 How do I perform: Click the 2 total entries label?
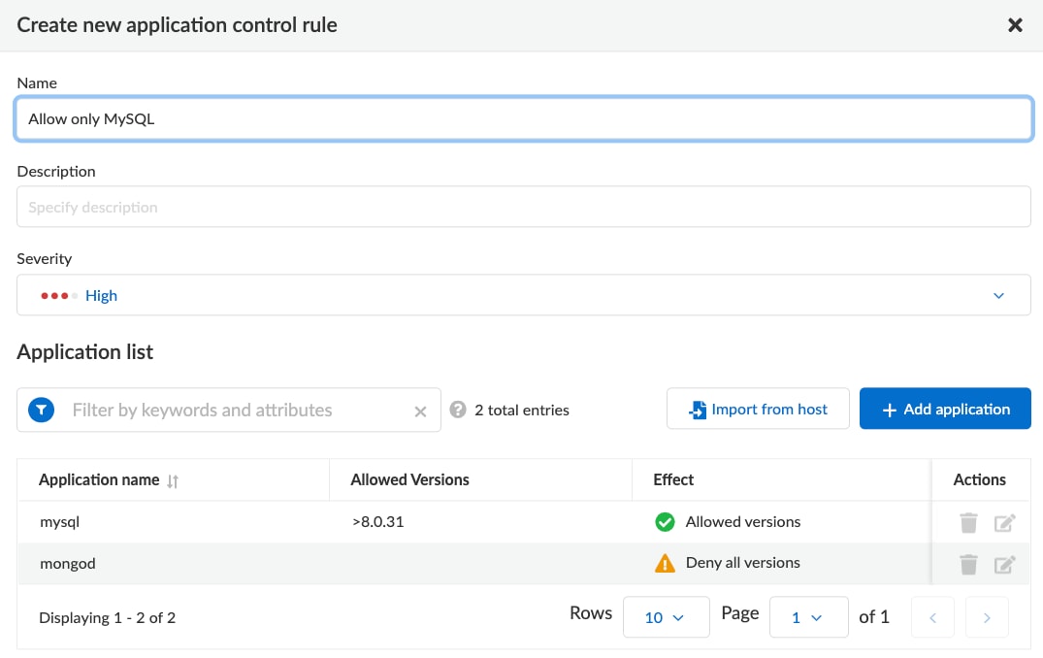[522, 410]
